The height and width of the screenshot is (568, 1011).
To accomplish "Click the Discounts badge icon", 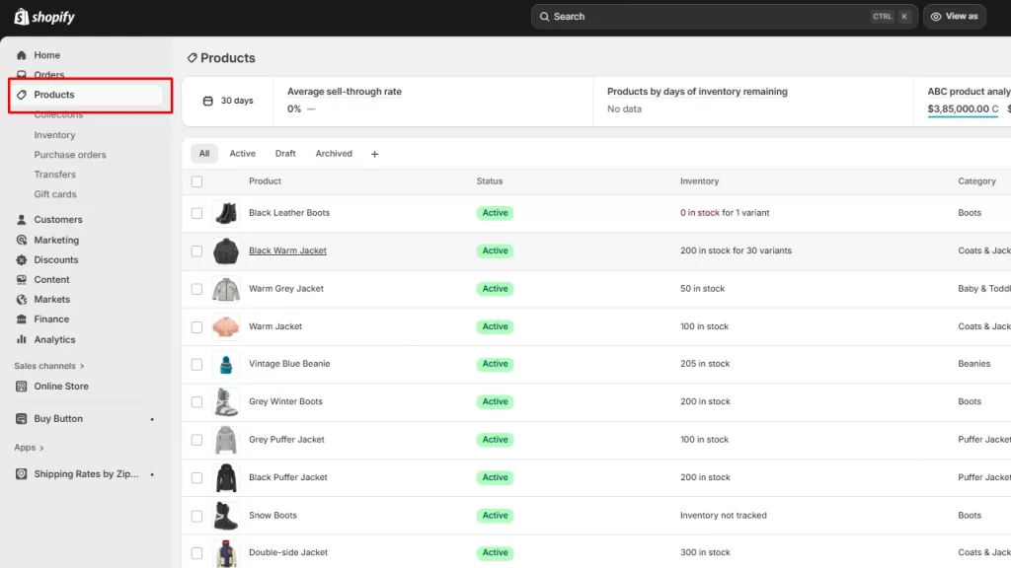I will click(x=22, y=260).
